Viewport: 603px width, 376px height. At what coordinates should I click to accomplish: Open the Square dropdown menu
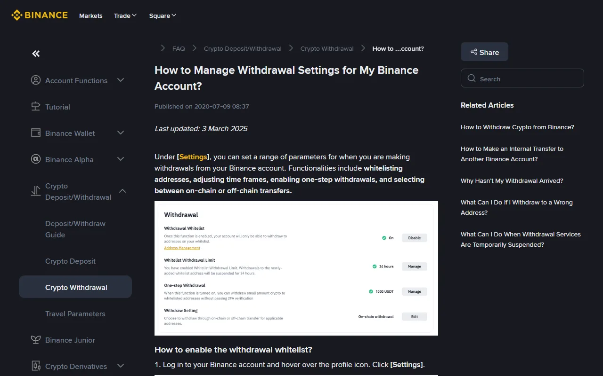163,16
